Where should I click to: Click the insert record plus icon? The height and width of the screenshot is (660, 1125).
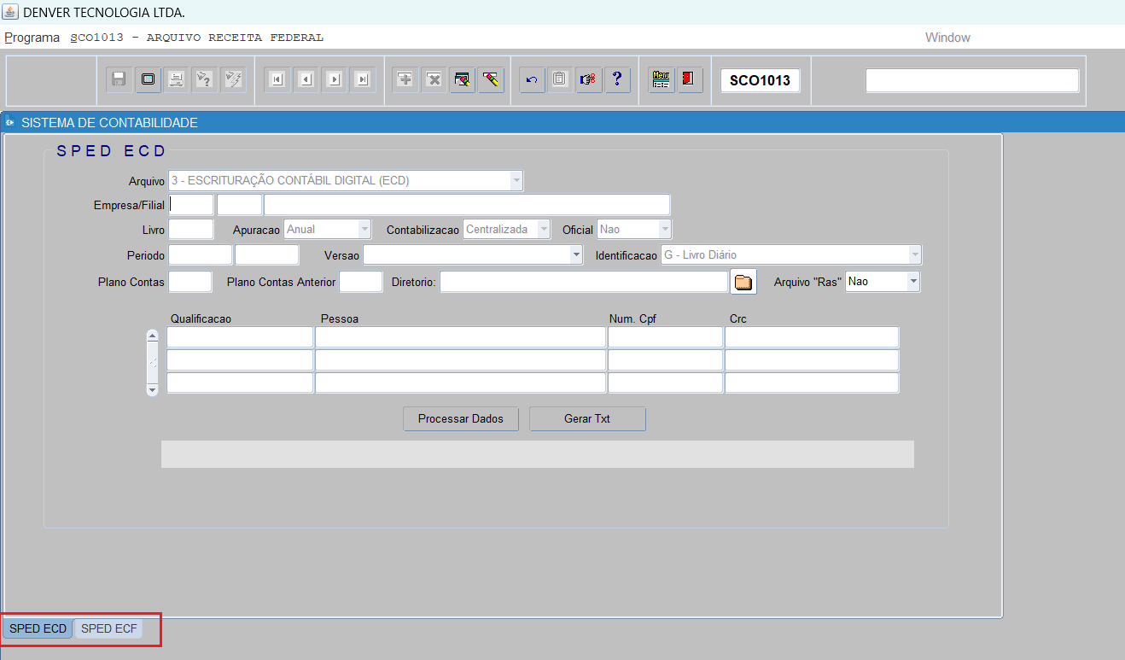coord(405,79)
